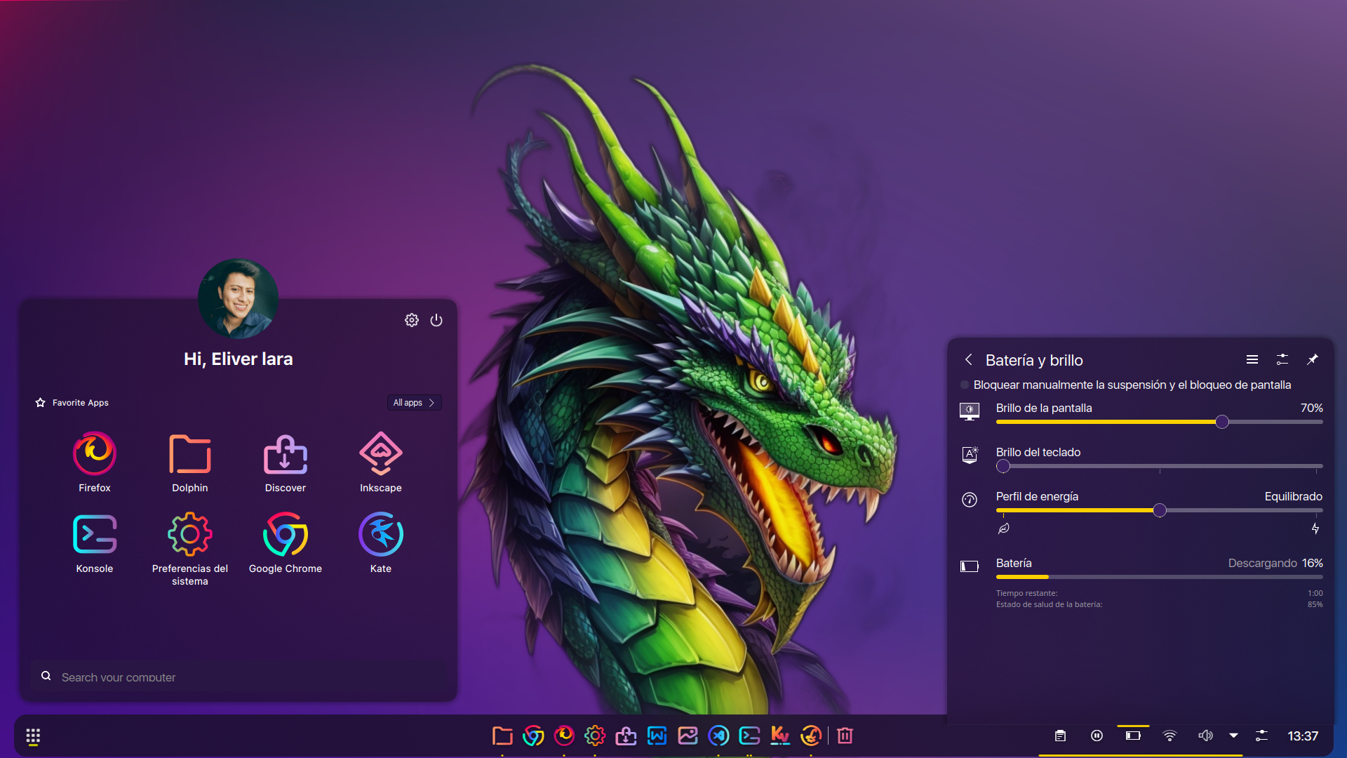Adjust the Brillo del teclado slider
The image size is (1347, 758).
tap(1159, 466)
